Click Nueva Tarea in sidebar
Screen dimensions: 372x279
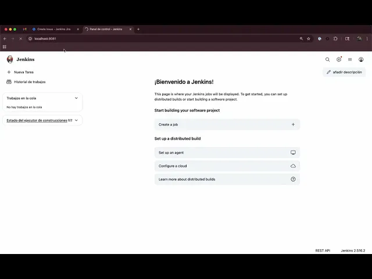[x=24, y=72]
